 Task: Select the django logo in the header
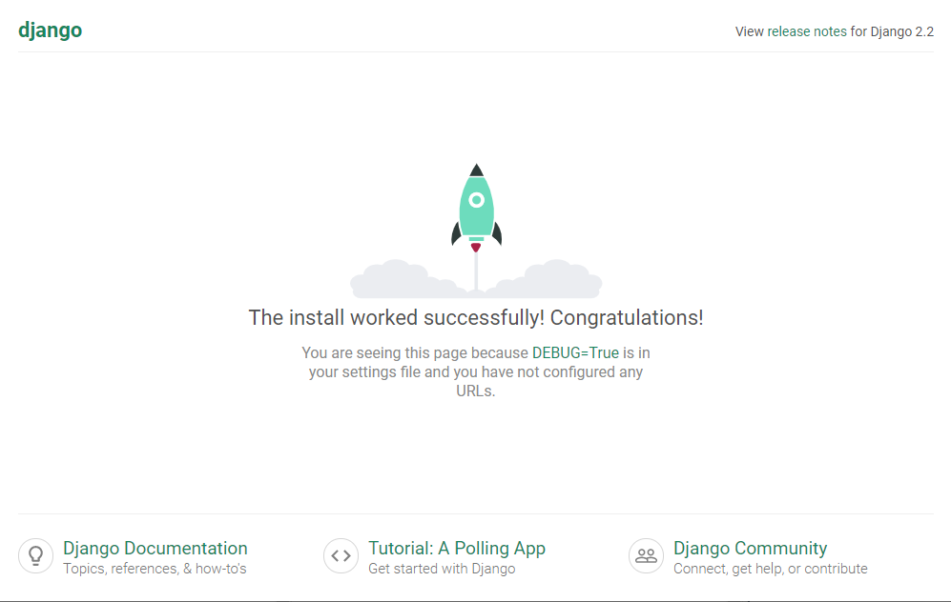click(50, 30)
